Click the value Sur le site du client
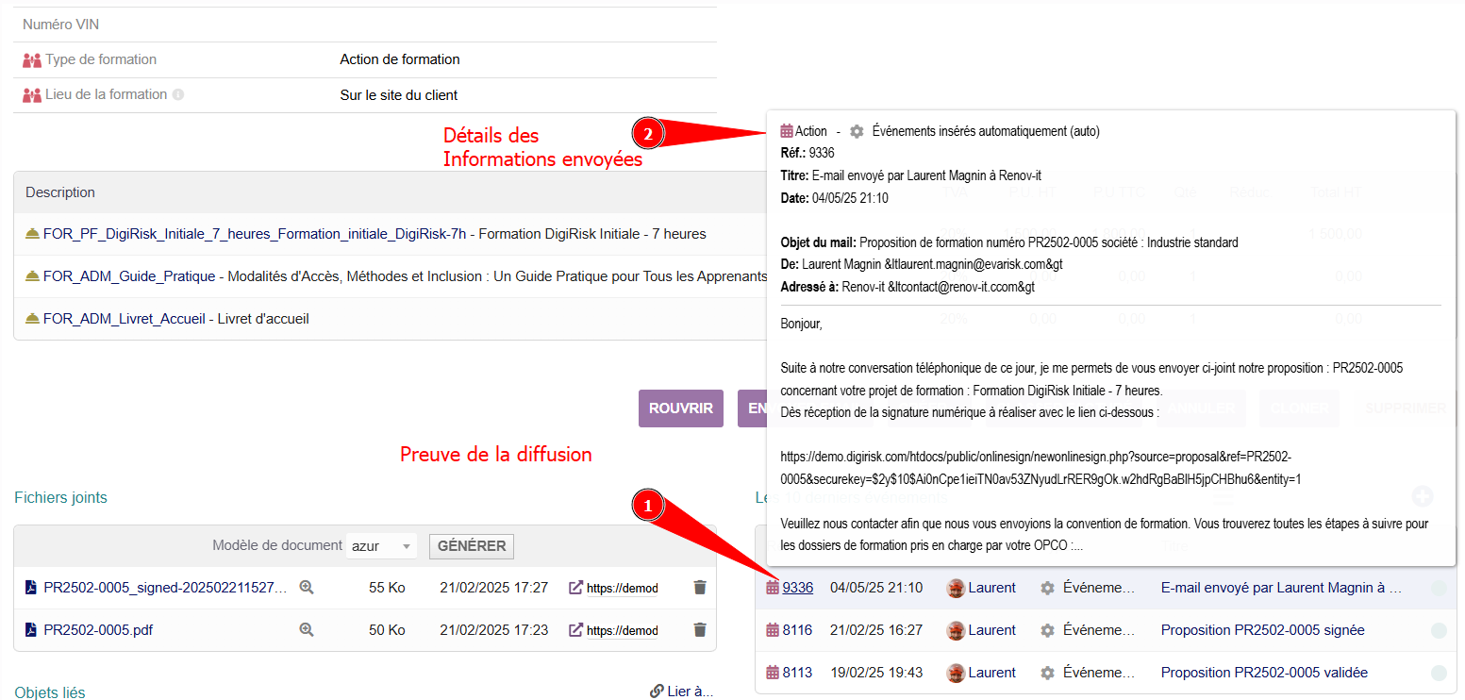Image resolution: width=1465 pixels, height=700 pixels. coord(399,95)
